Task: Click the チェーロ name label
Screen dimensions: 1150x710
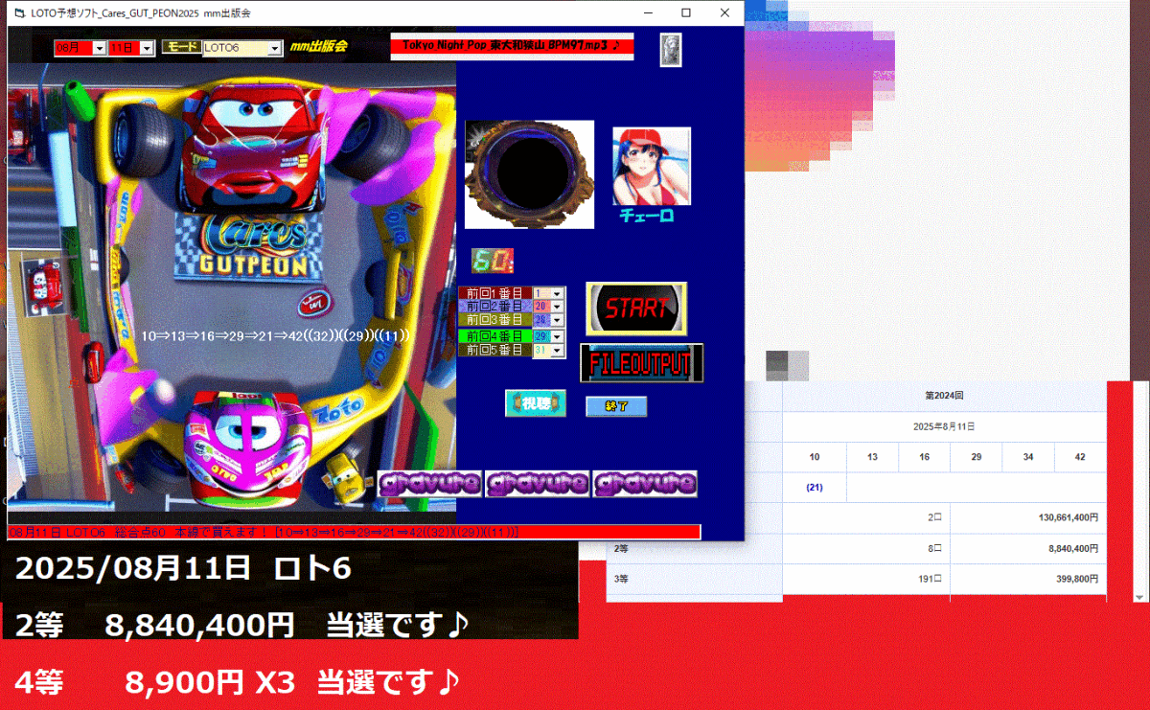Action: point(648,217)
